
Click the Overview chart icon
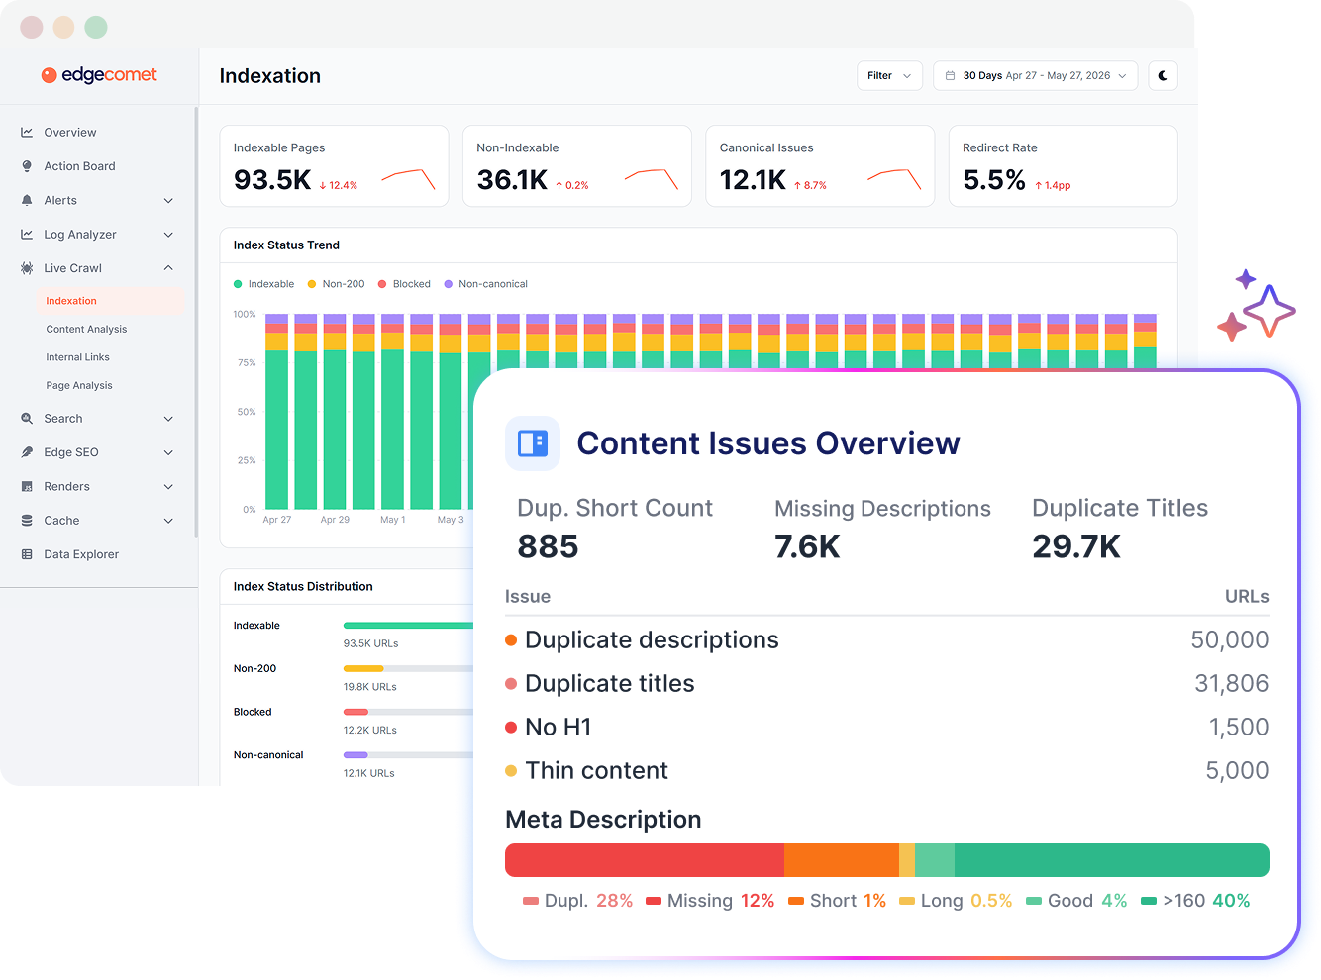point(27,132)
